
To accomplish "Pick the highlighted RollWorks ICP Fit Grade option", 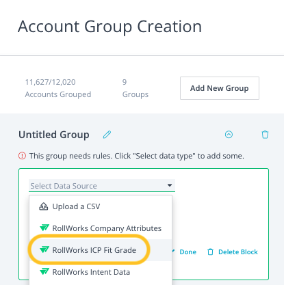I will coord(101,250).
